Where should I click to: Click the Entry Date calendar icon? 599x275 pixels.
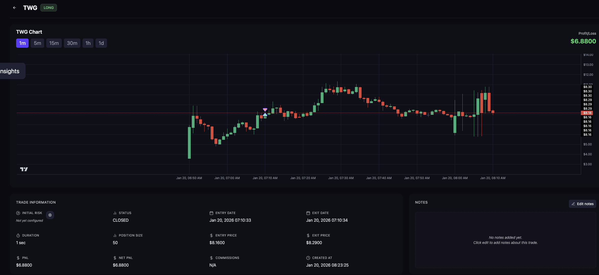tap(211, 213)
